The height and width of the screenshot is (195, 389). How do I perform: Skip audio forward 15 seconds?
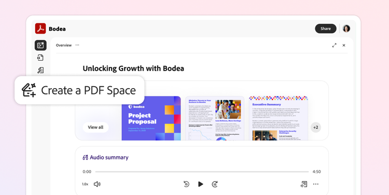point(215,184)
